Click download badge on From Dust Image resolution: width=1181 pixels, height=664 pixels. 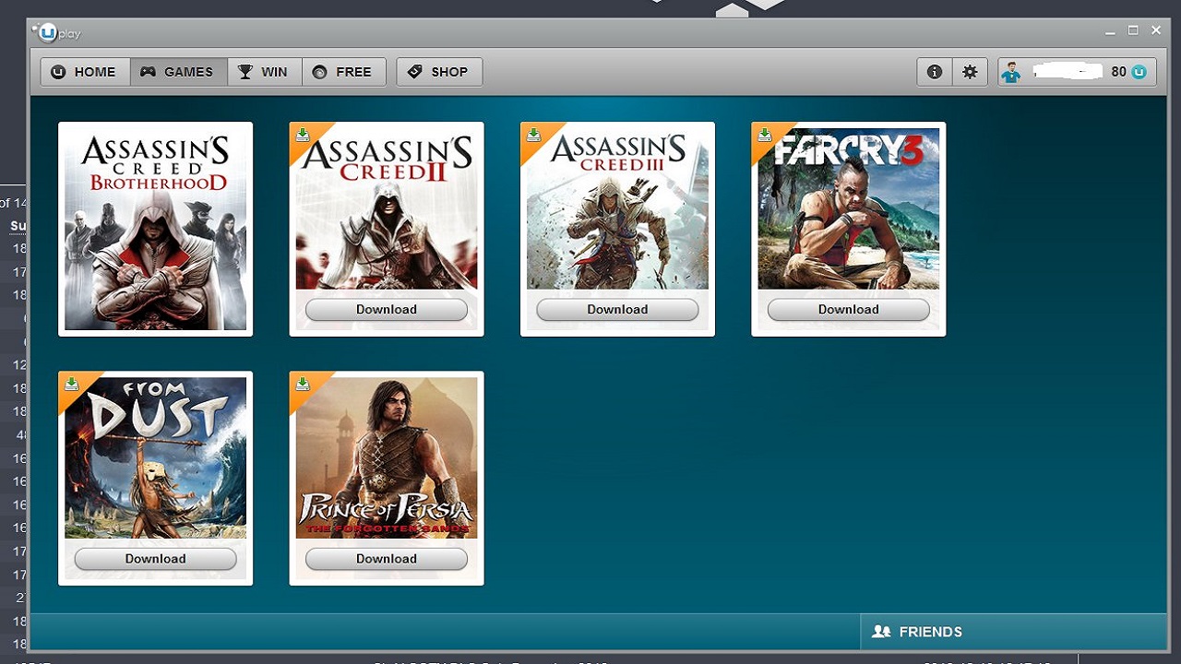click(71, 385)
